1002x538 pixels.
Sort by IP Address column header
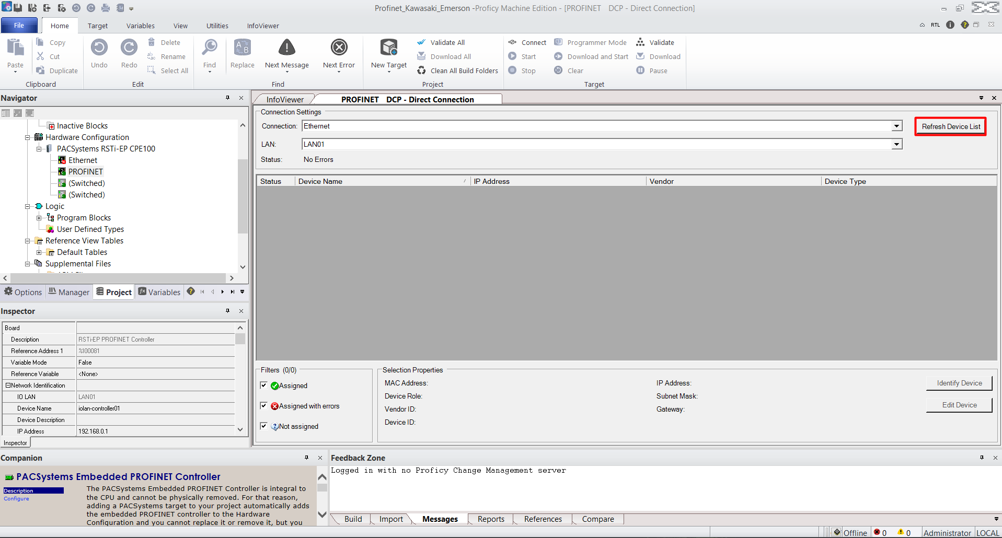(x=558, y=181)
